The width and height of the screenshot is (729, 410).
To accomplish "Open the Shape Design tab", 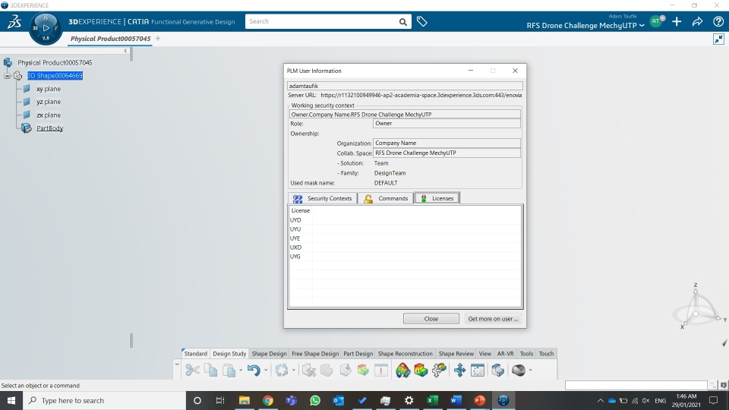I will click(269, 354).
